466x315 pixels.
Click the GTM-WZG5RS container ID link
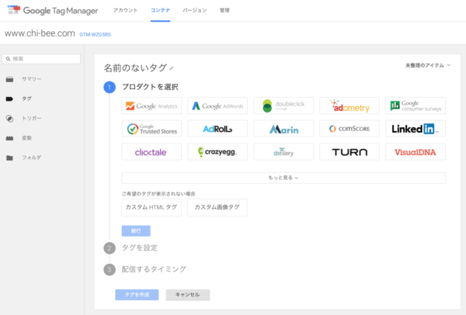[x=95, y=35]
